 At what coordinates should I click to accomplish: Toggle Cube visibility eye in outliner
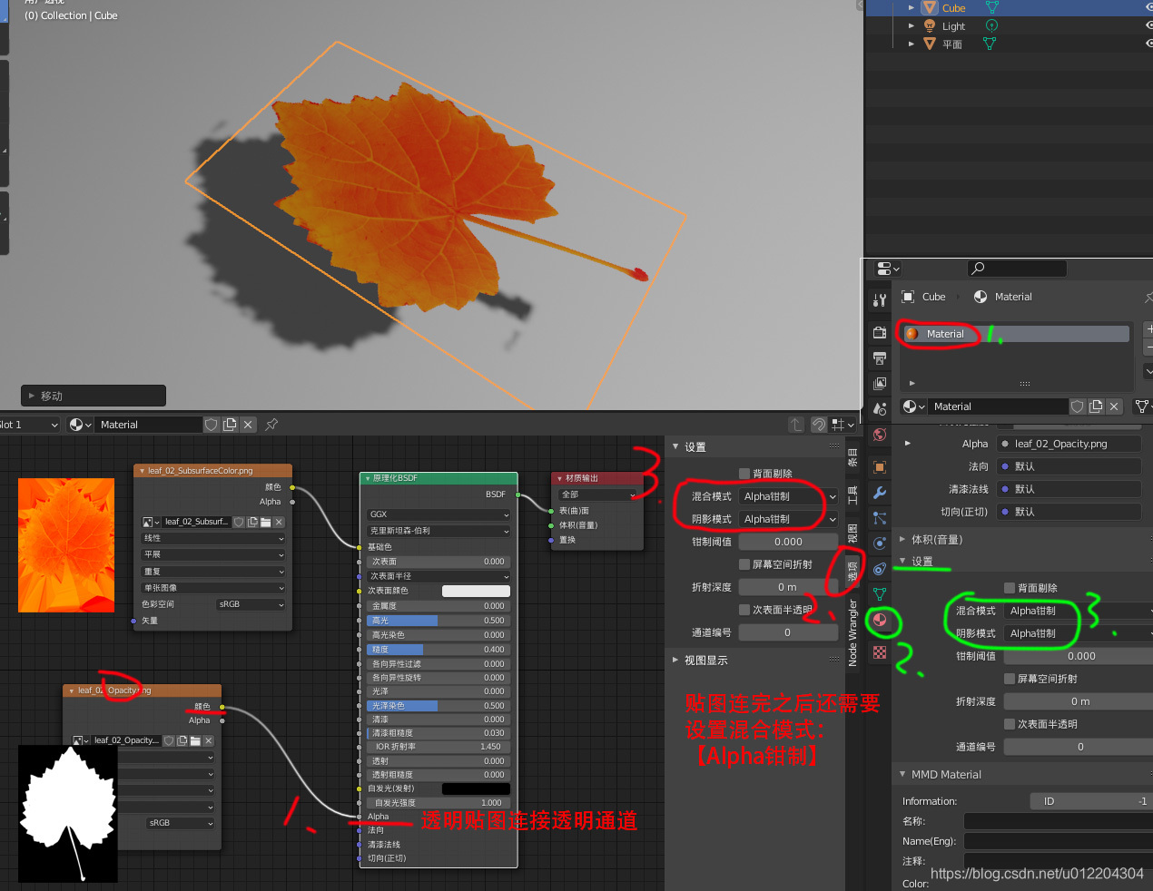[1149, 7]
